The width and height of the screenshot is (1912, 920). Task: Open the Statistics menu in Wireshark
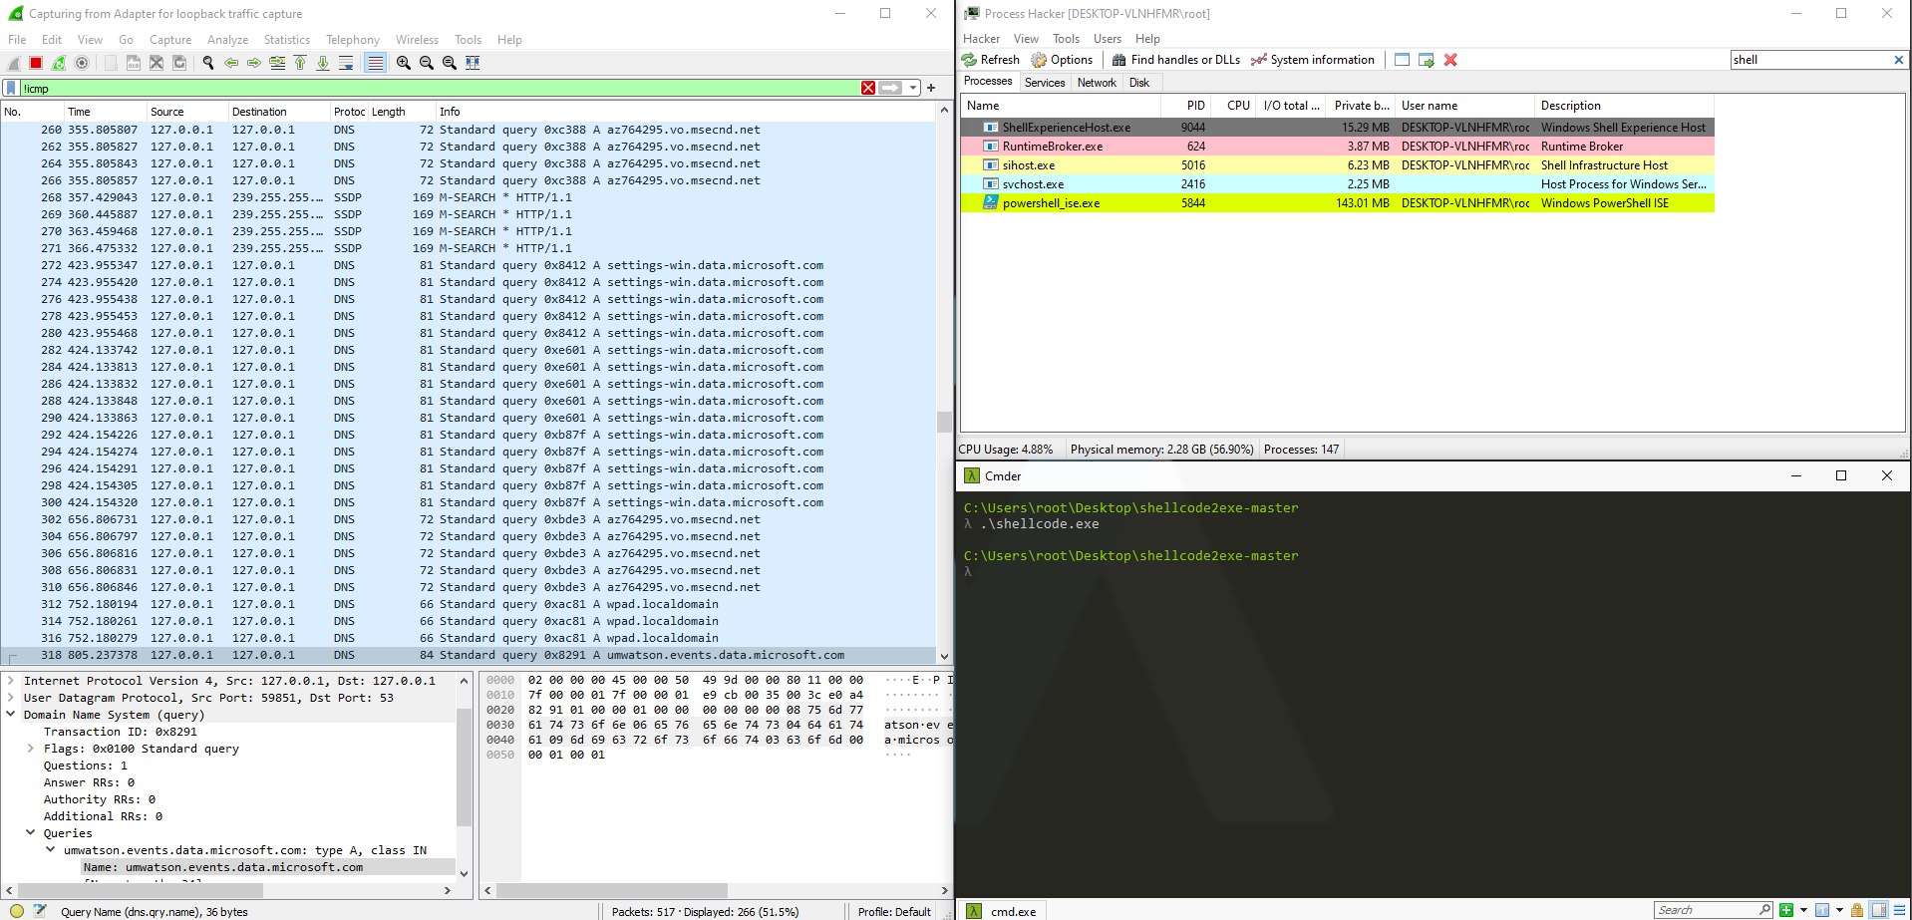[x=286, y=39]
